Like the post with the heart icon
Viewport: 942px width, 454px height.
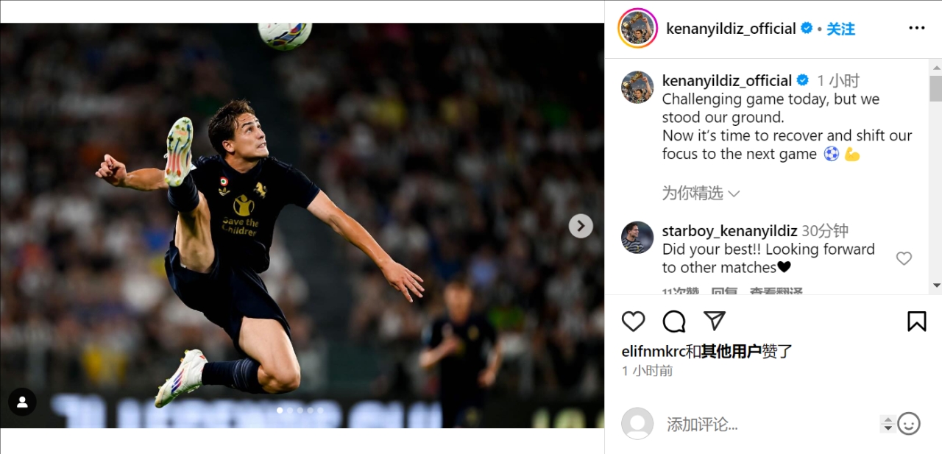tap(633, 322)
